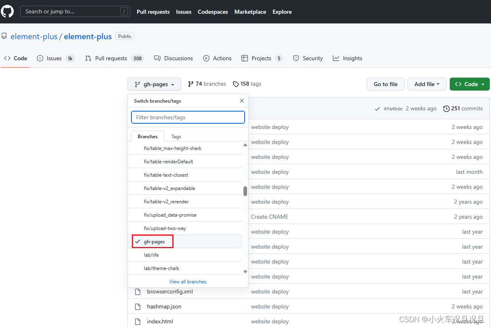Close the Switch branches/tags popup
This screenshot has width=491, height=327.
242,101
